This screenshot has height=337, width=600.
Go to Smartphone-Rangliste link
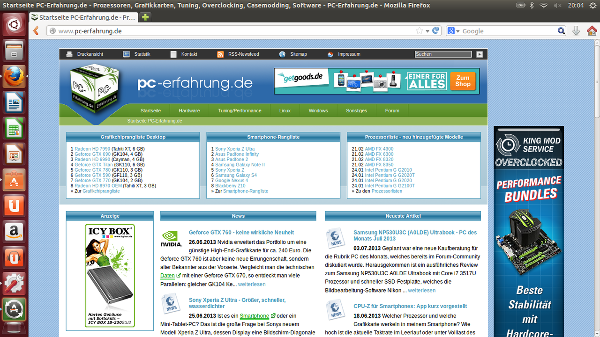(x=246, y=191)
